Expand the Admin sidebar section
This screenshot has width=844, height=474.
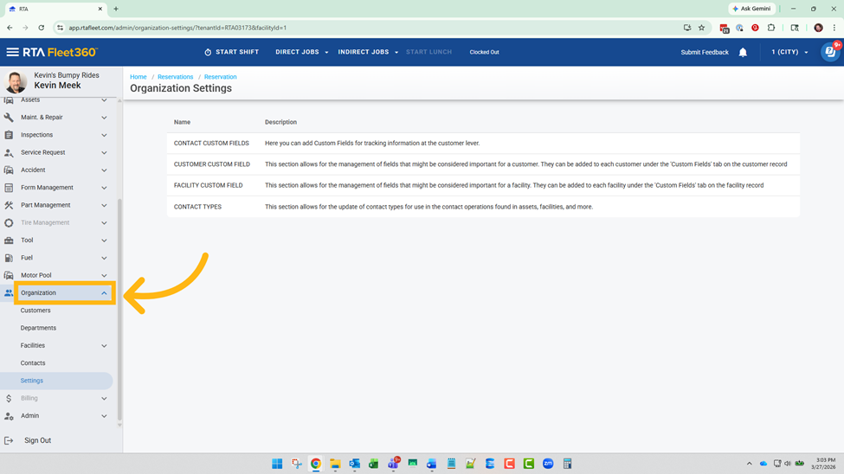[x=104, y=416]
